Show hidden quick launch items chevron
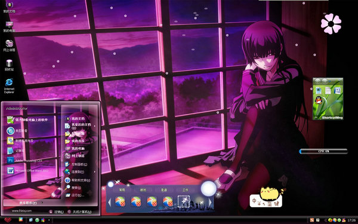This screenshot has width=358, height=224. [49, 220]
